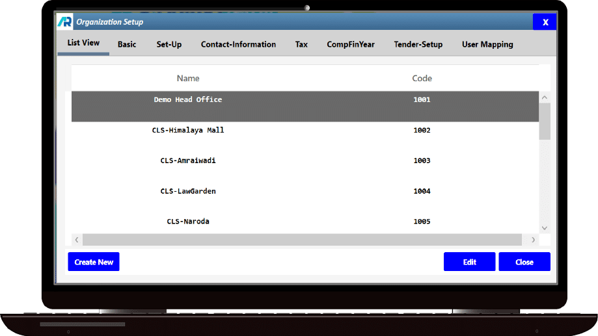
Task: Select the CLS-Himalaya Mall organization row
Action: tap(188, 131)
